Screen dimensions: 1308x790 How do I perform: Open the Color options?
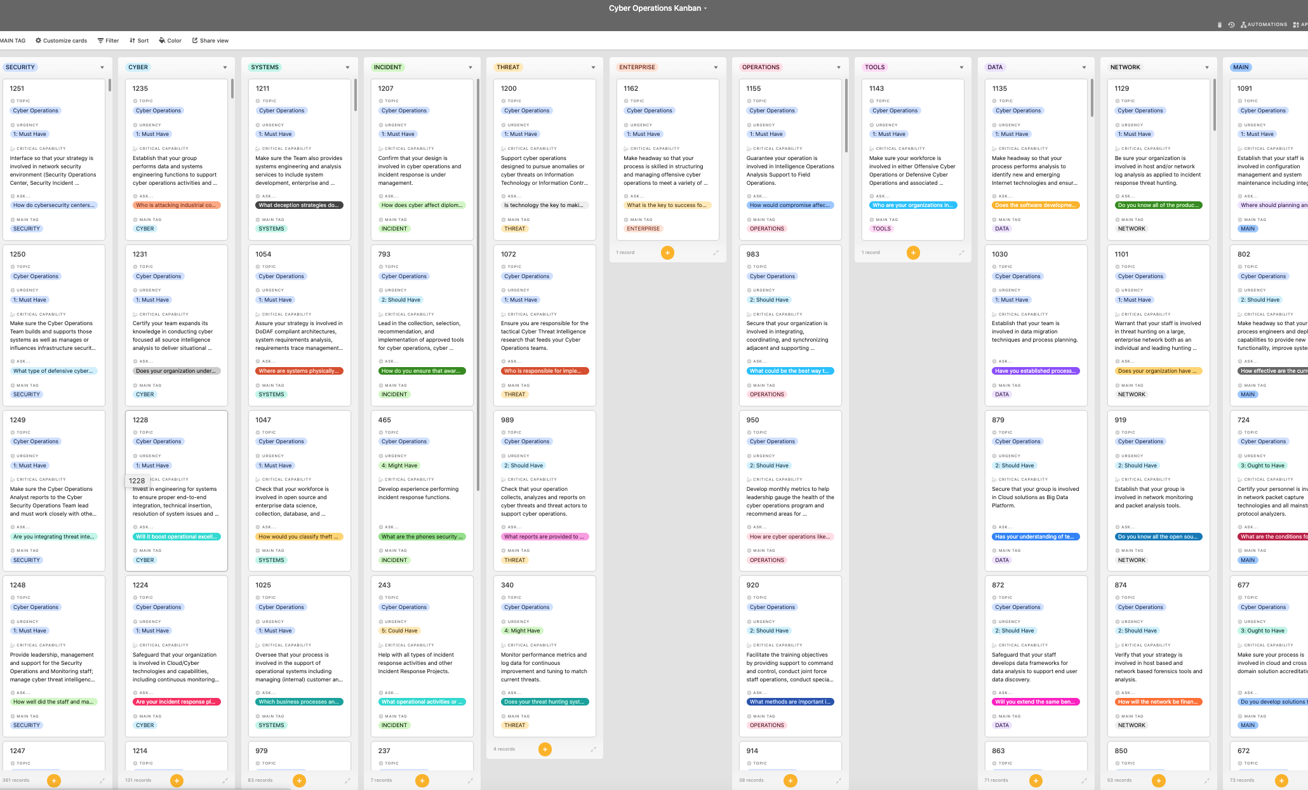(170, 41)
